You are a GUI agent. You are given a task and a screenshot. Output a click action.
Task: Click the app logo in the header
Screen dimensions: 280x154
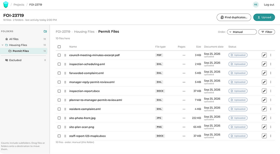pos(6,5)
